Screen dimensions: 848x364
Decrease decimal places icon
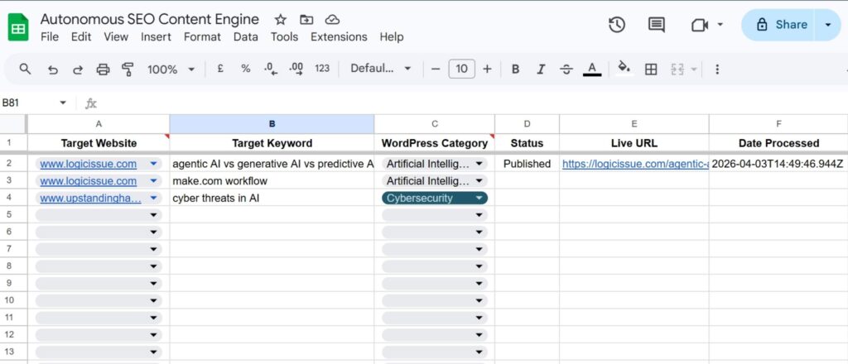point(271,69)
